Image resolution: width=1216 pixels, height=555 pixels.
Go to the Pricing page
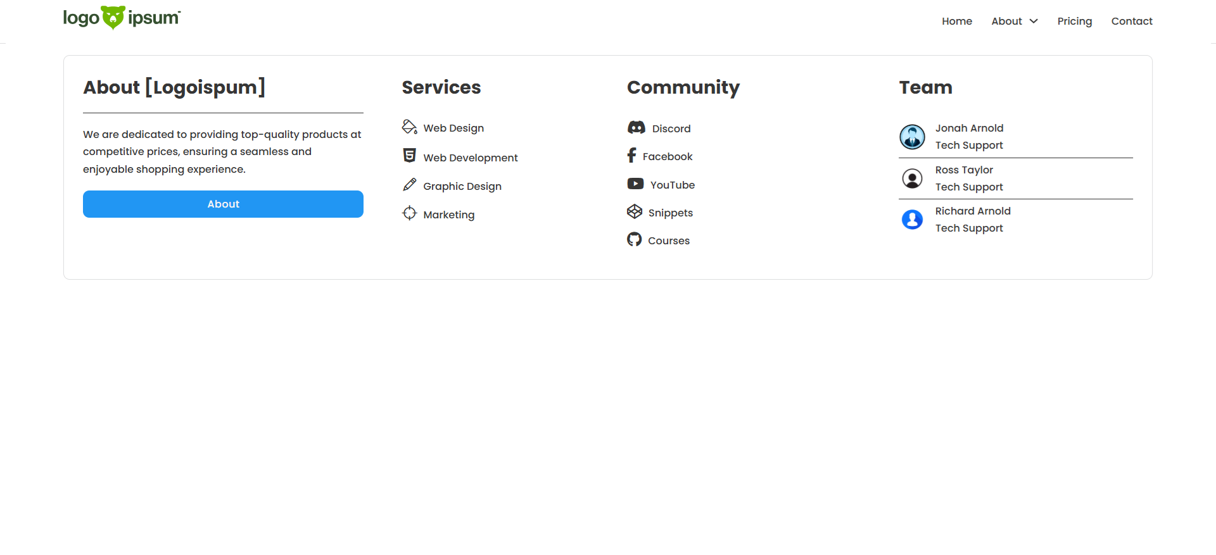click(1075, 22)
